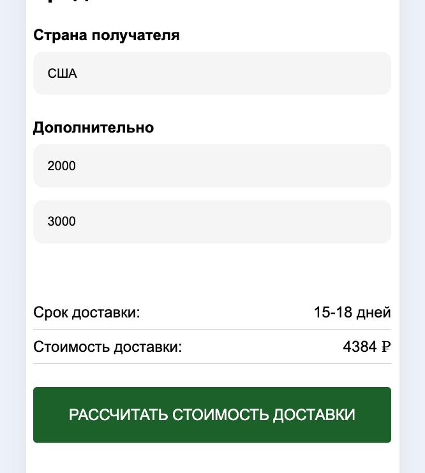Open the "США" recipient country field
The height and width of the screenshot is (473, 425).
[x=212, y=73]
